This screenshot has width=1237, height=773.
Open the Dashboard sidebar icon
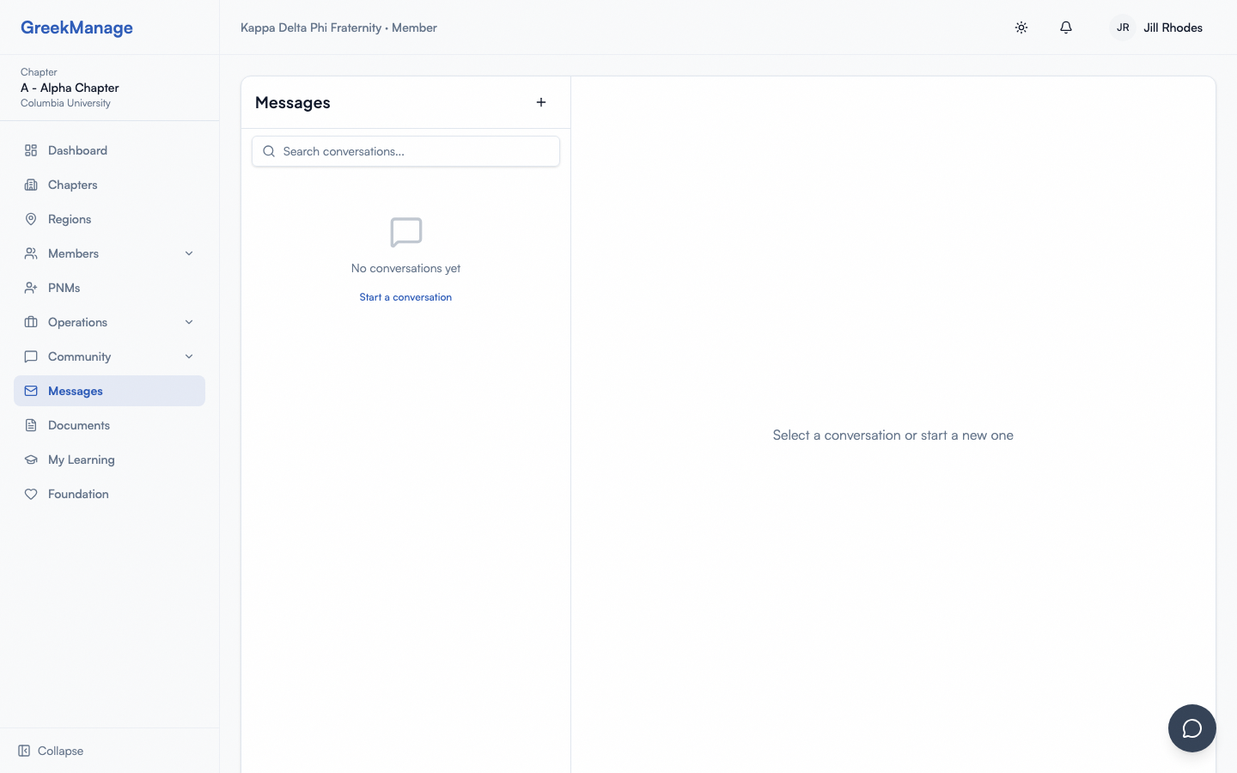pyautogui.click(x=31, y=150)
